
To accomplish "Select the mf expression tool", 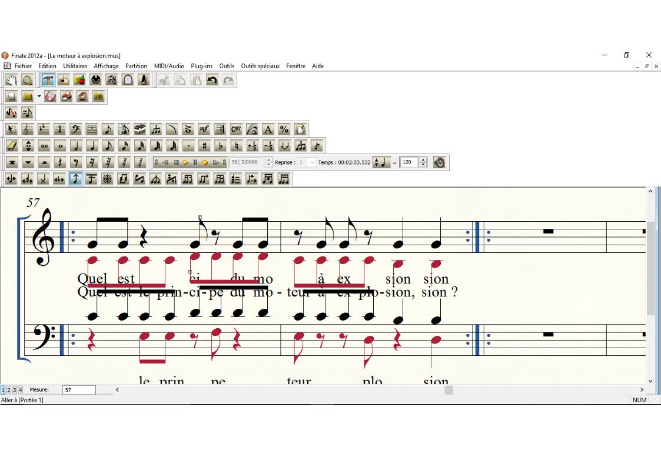I will click(x=204, y=129).
